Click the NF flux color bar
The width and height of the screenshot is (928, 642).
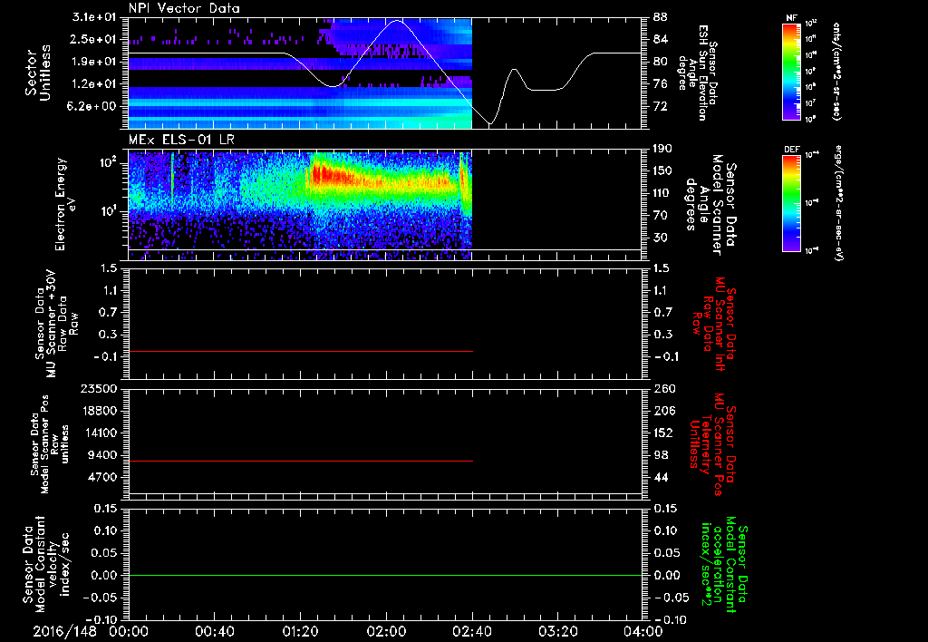(x=791, y=71)
